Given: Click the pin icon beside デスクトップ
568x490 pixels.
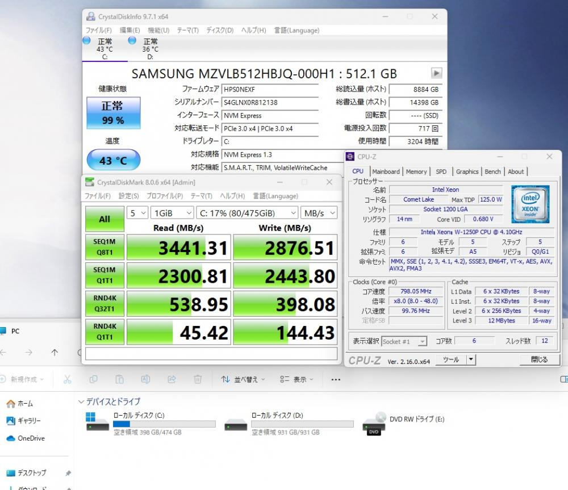Looking at the screenshot, I should click(x=68, y=473).
